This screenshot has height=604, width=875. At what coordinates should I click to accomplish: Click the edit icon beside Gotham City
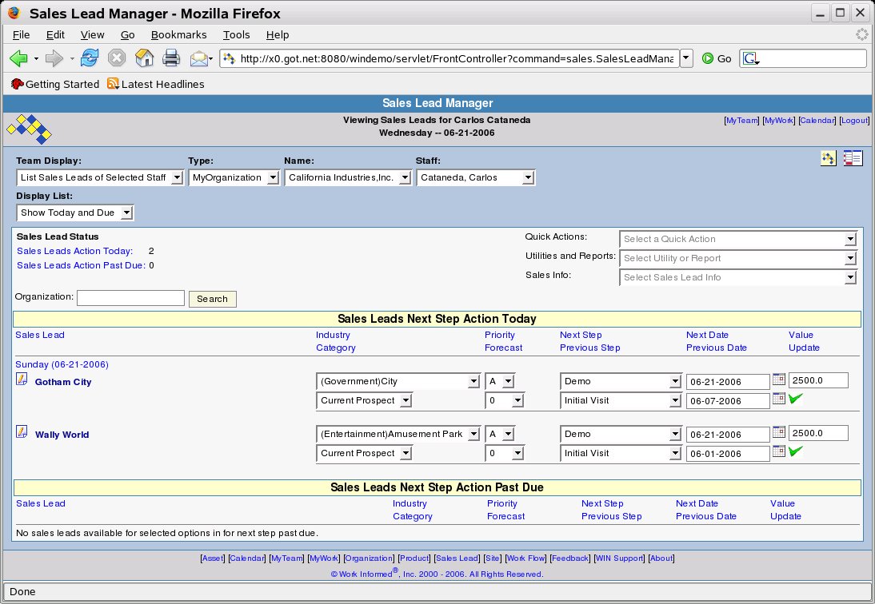pos(22,379)
